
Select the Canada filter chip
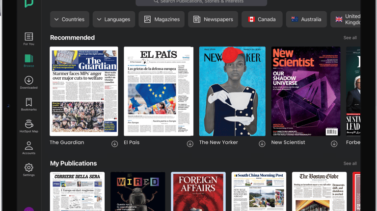(x=262, y=19)
